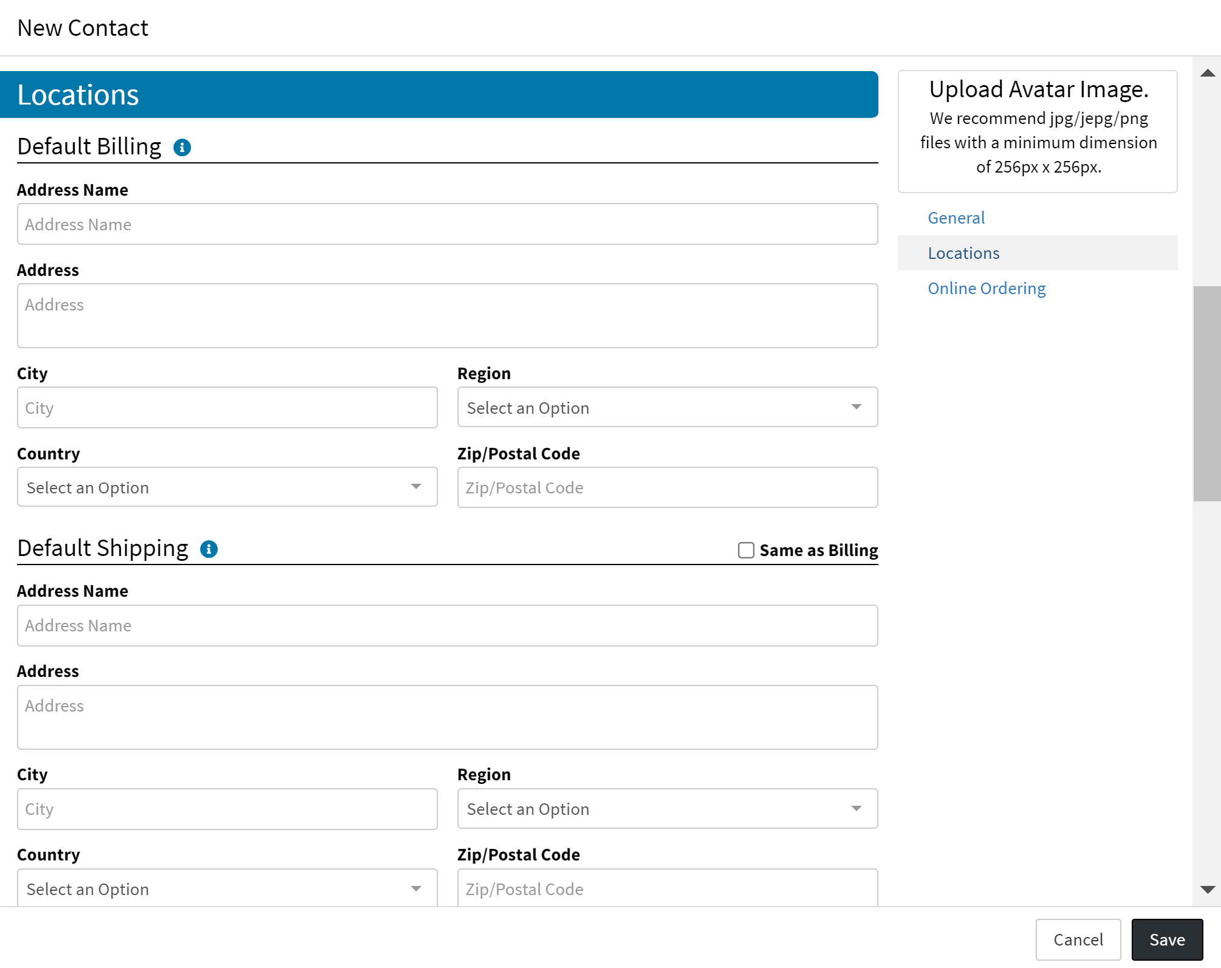The image size is (1221, 968).
Task: Click the Default Shipping info icon
Action: pos(209,549)
